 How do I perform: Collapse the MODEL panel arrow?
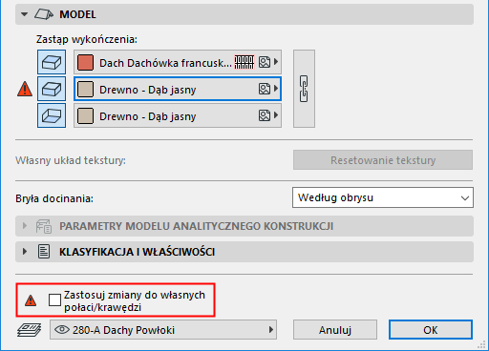(x=24, y=14)
